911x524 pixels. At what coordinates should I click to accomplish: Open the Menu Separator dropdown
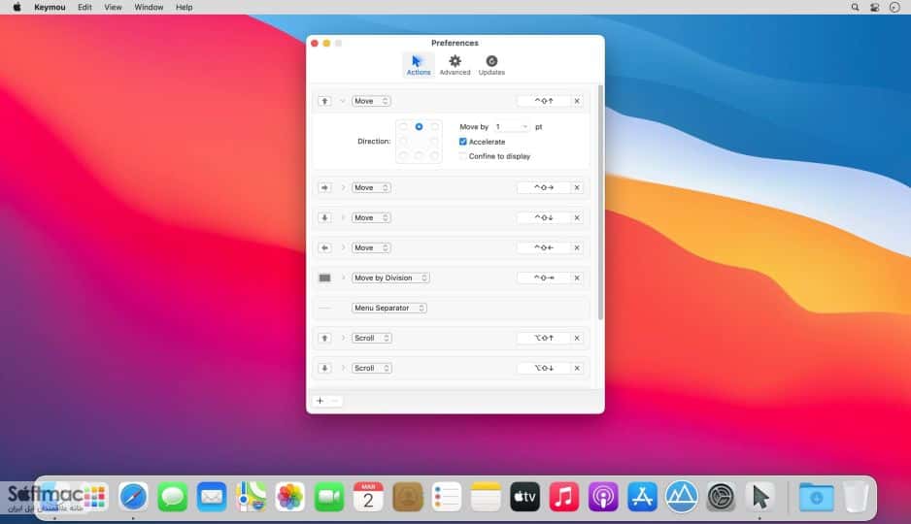389,309
